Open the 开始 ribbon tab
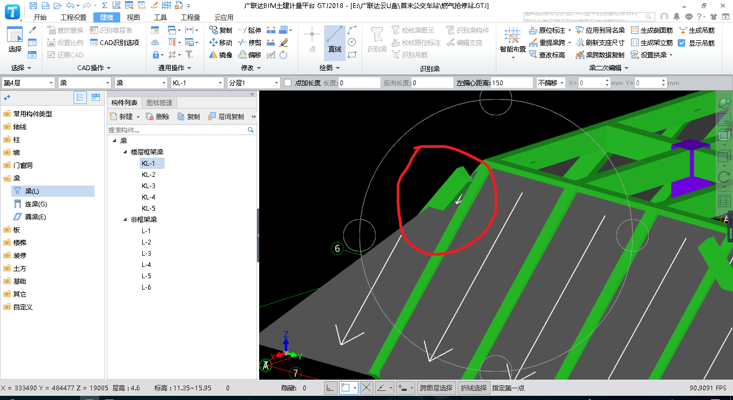 click(40, 17)
